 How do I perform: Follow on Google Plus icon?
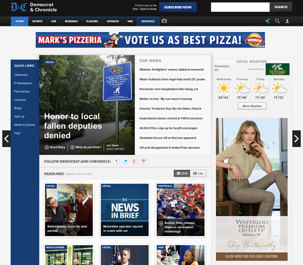[x=135, y=161]
